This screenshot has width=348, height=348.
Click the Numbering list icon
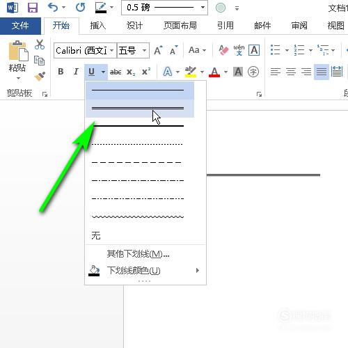(x=299, y=50)
